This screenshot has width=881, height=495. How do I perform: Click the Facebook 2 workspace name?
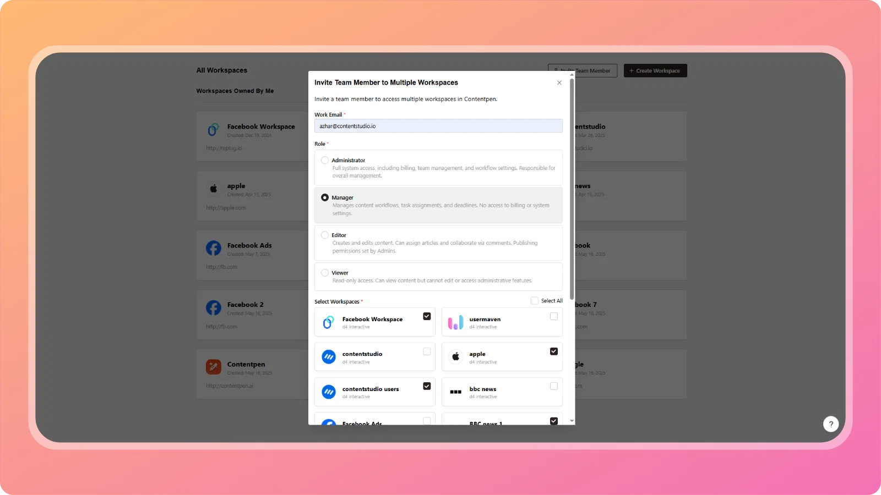tap(246, 305)
